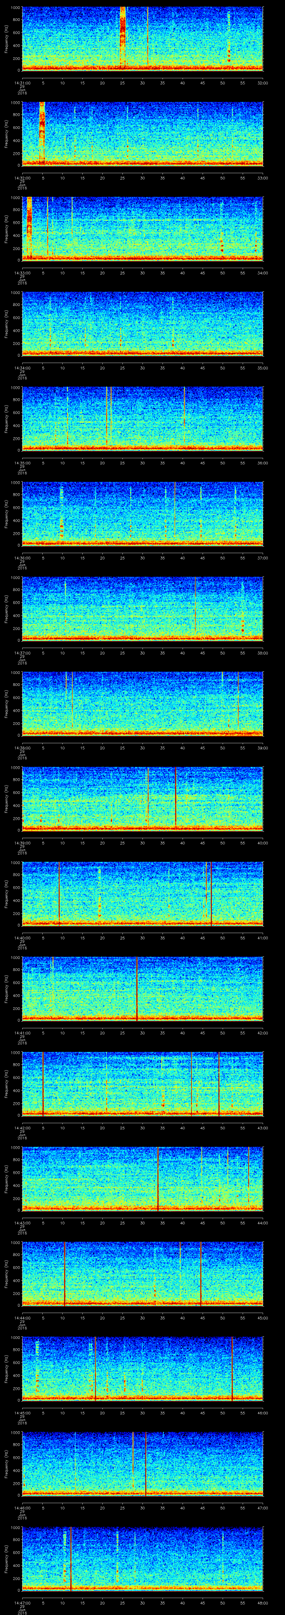Click the "14:32:00" start time label
This screenshot has width=285, height=1615.
click(x=22, y=178)
